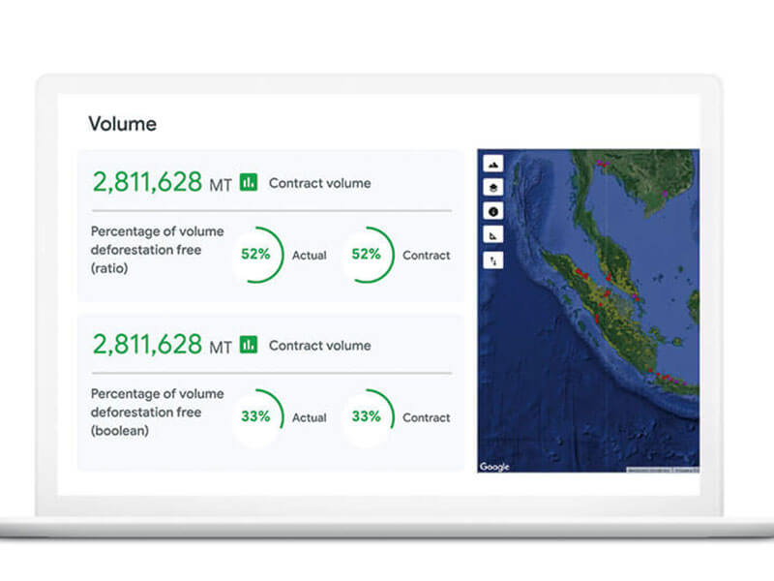Click the purple marker in Vietnam
Screen dimensions: 774x581
click(x=666, y=194)
